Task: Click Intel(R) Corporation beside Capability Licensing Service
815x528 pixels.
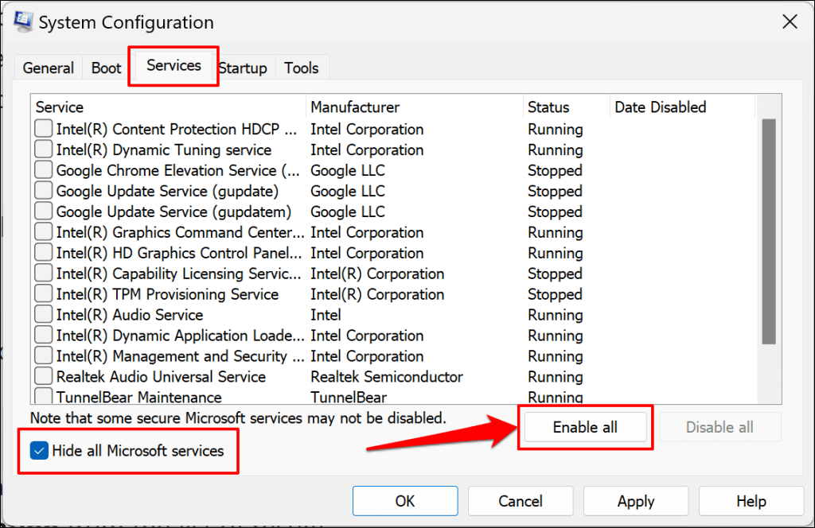Action: point(377,274)
